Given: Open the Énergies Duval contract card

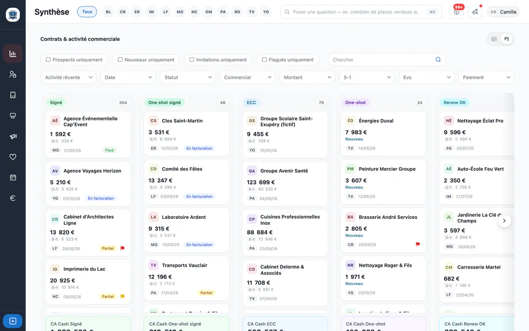Looking at the screenshot, I should 384,134.
